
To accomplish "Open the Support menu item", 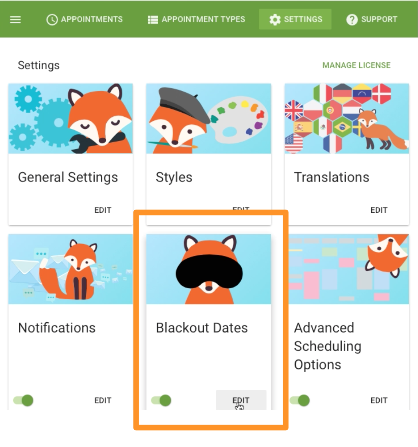I will click(372, 19).
